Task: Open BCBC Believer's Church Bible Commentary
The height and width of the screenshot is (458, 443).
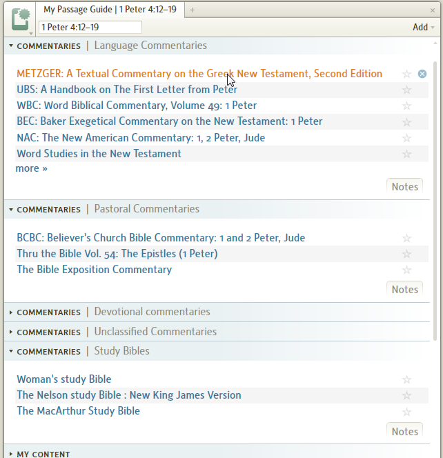Action: pos(161,238)
